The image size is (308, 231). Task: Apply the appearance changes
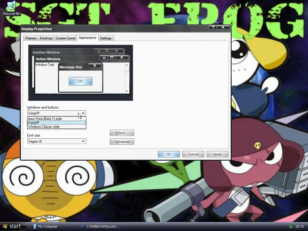coord(217,154)
